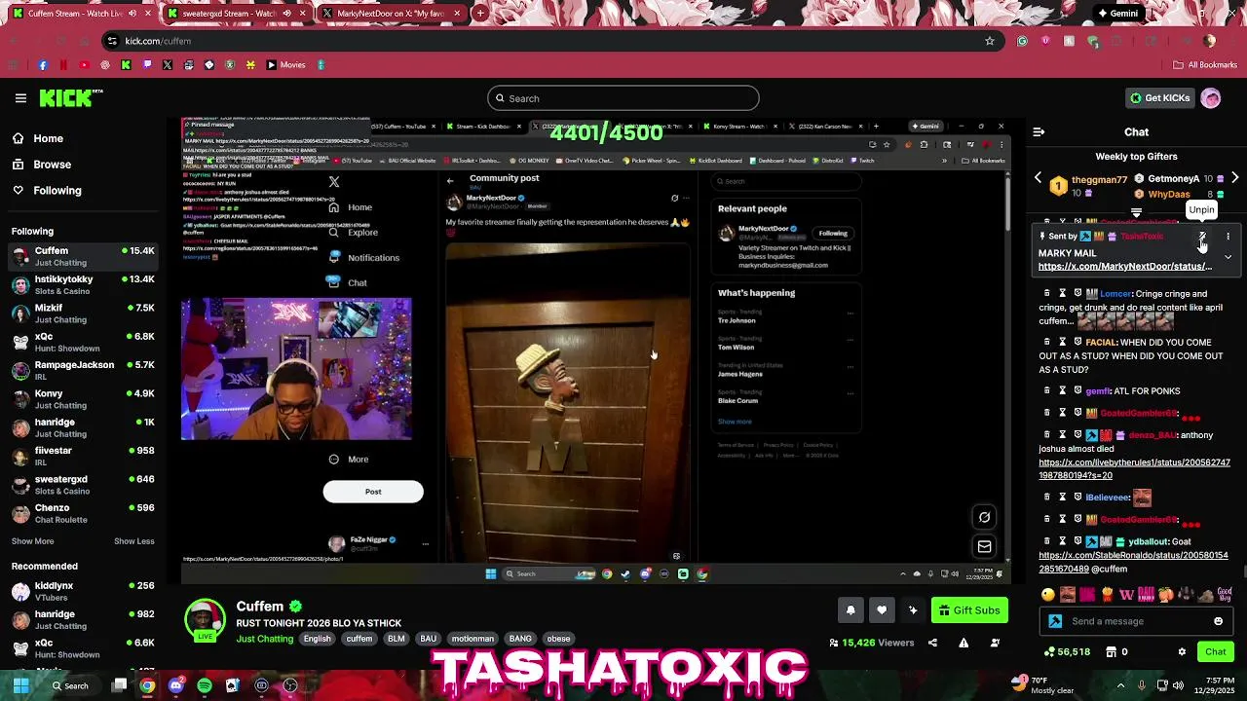Send message with Chat button
This screenshot has width=1247, height=701.
[1216, 651]
